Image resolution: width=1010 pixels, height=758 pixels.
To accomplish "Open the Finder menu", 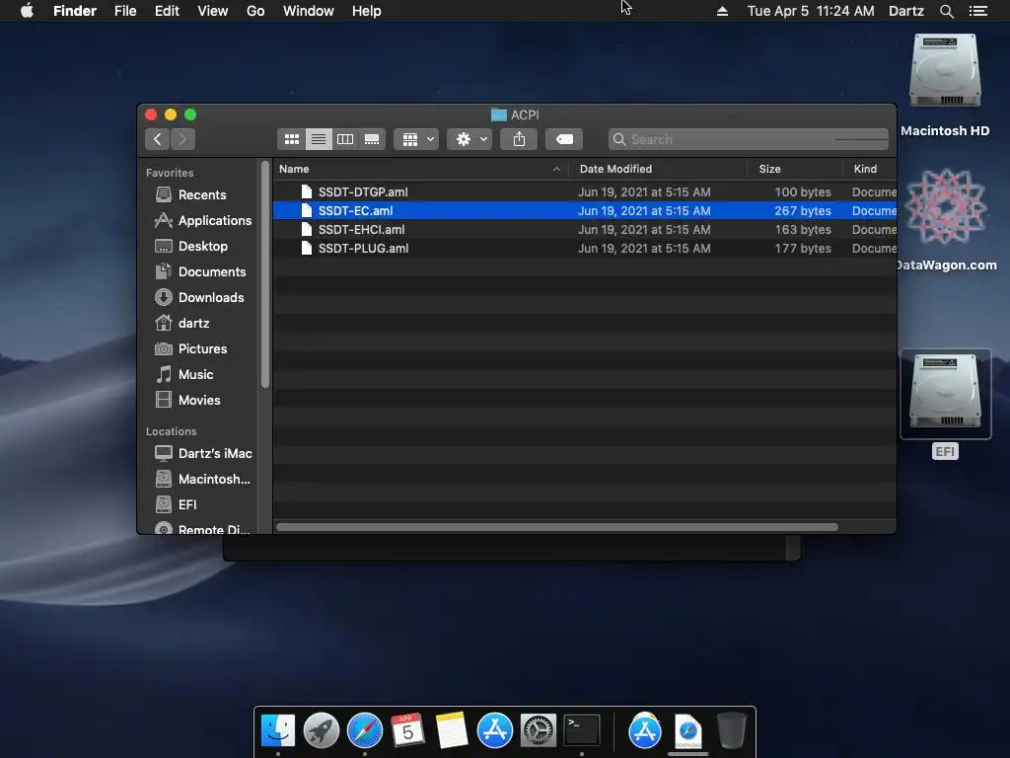I will coord(75,11).
